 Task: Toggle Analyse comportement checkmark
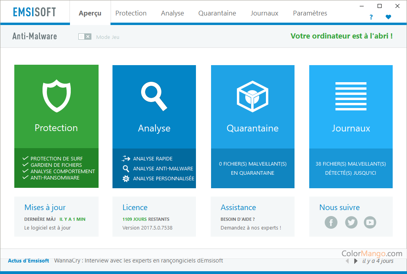[x=25, y=171]
